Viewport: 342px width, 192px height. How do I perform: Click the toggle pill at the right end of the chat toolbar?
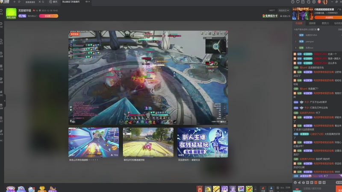click(x=339, y=183)
